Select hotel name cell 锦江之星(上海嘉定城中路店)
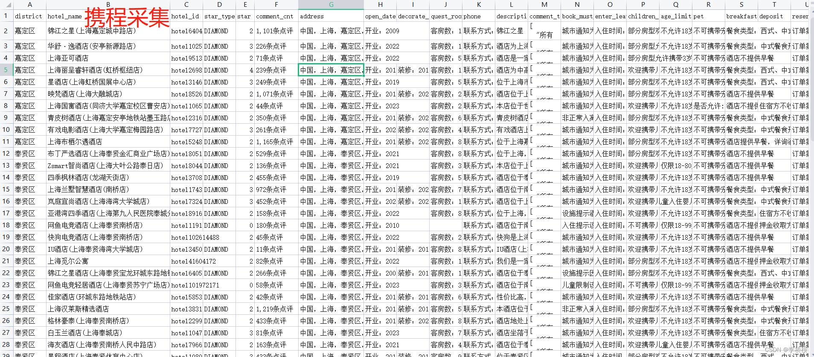 (x=108, y=31)
